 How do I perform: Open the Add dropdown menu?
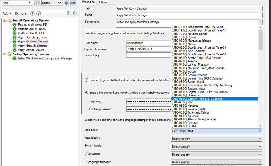[x=8, y=13]
